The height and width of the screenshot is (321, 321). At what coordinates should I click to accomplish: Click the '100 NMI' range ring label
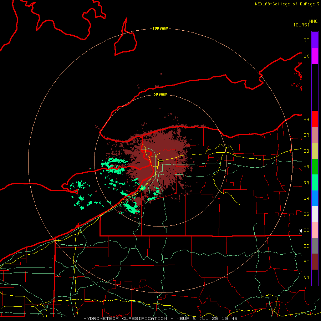pyautogui.click(x=160, y=28)
